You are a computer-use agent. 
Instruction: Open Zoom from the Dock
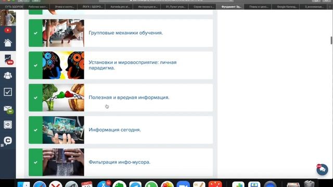tap(183, 184)
